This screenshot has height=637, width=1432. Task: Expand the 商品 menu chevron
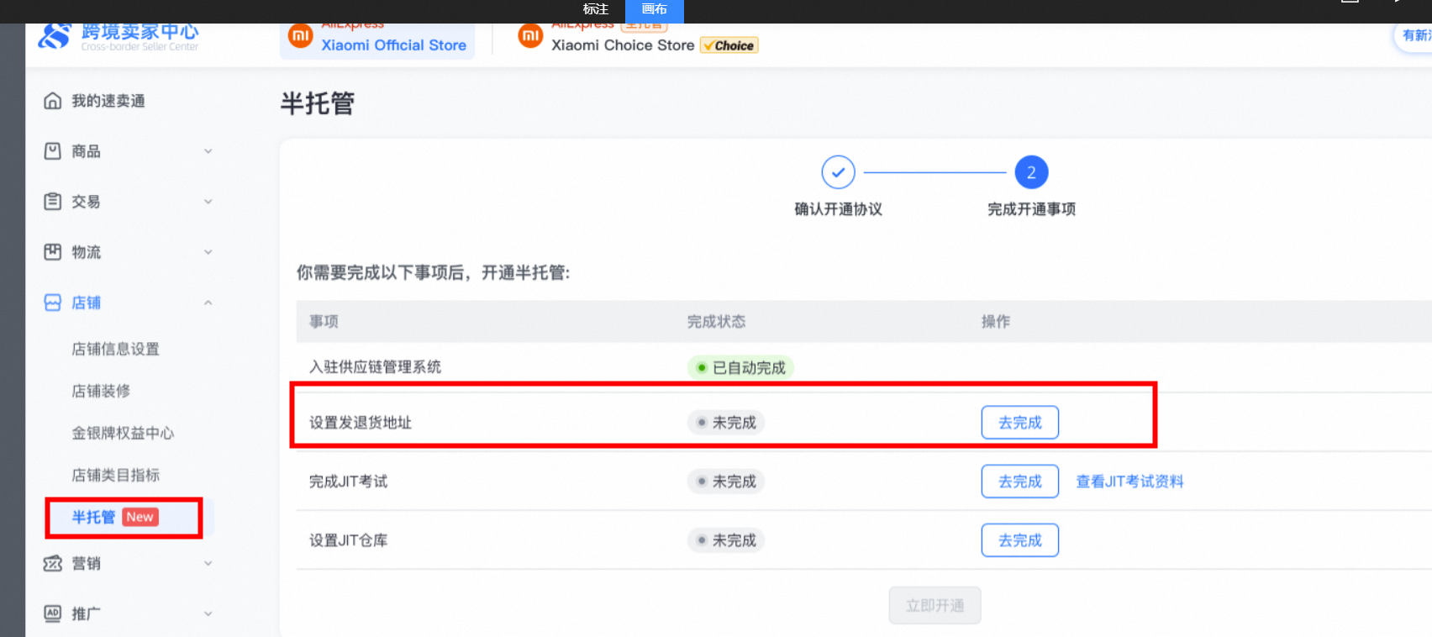click(208, 151)
